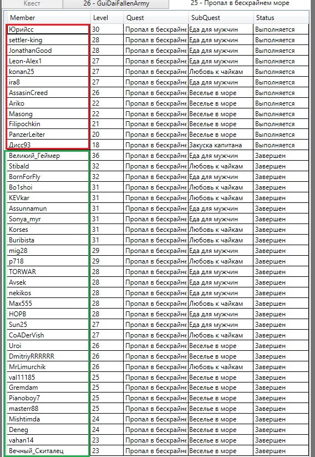Select member nekikos
The width and height of the screenshot is (315, 457).
coord(48,293)
